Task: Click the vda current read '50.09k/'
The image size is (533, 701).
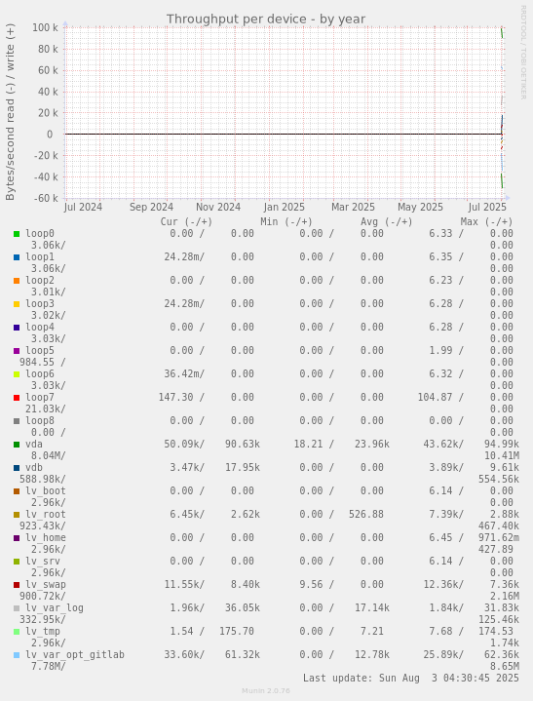Action: point(184,444)
